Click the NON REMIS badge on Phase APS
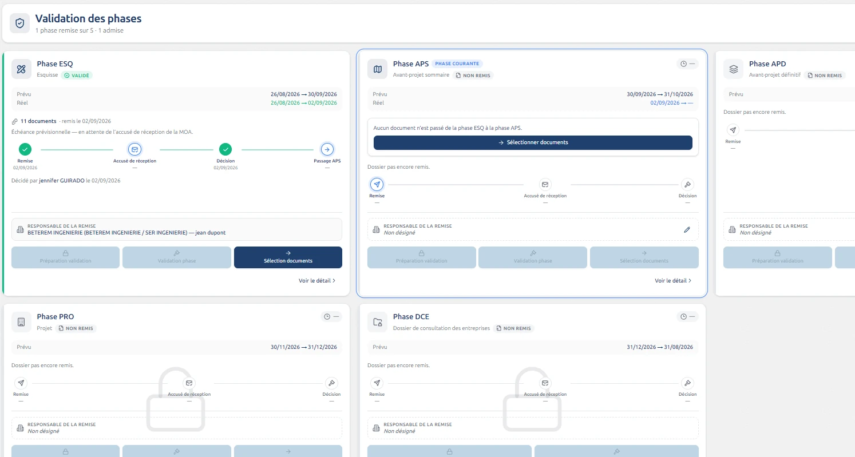 pyautogui.click(x=473, y=75)
